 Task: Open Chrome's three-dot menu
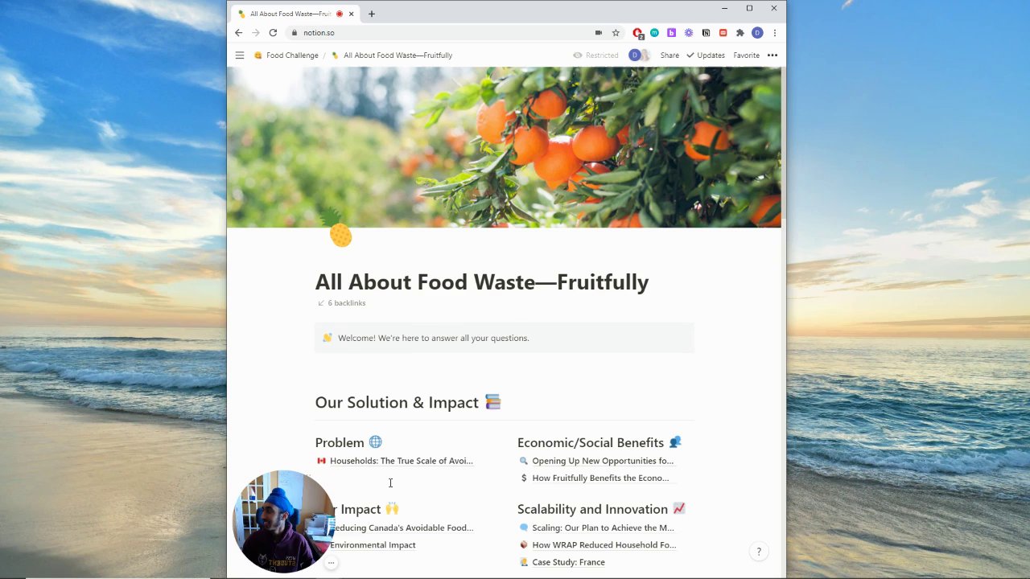click(774, 33)
